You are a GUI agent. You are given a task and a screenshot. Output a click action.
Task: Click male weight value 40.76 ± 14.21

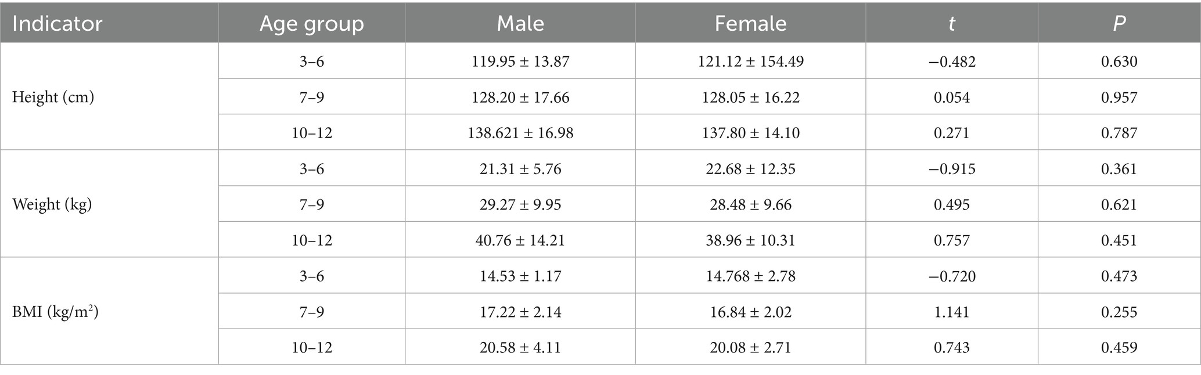click(520, 240)
